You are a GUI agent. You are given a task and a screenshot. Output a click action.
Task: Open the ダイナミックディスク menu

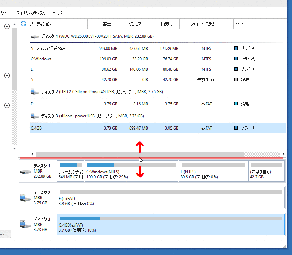31,13
